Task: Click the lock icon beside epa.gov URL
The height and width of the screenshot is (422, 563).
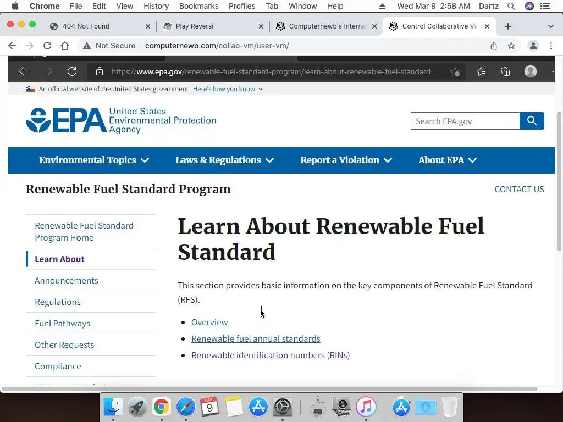Action: pyautogui.click(x=100, y=71)
